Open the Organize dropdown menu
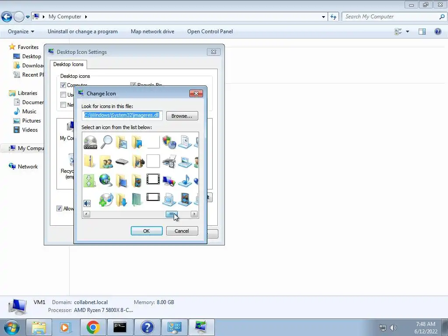 (21, 31)
